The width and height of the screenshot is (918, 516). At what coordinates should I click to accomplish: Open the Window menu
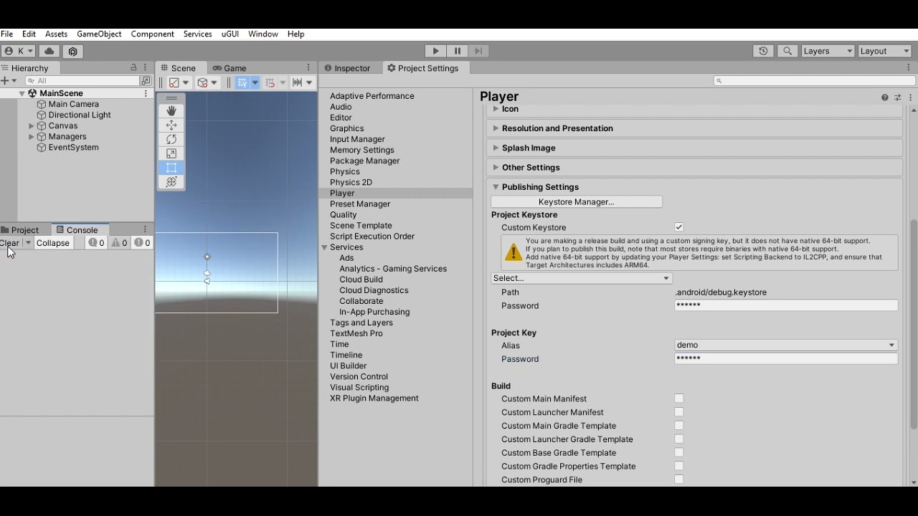(x=263, y=34)
